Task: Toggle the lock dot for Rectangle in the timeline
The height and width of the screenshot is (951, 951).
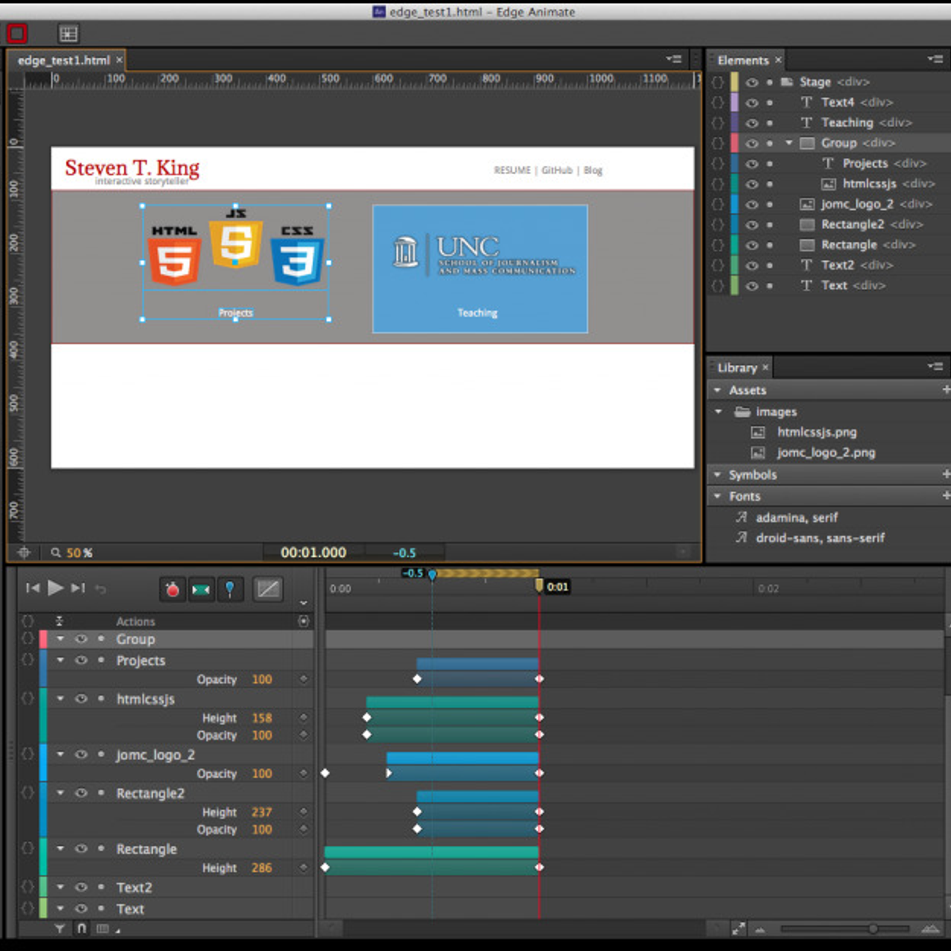Action: click(x=101, y=849)
